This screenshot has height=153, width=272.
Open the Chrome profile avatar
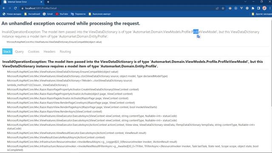[x=264, y=8]
